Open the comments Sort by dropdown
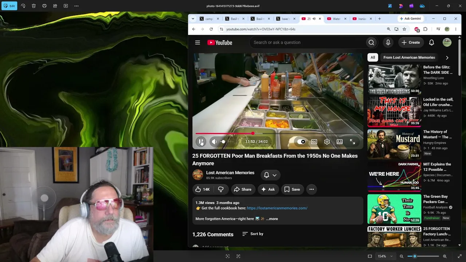The image size is (466, 262). click(253, 234)
